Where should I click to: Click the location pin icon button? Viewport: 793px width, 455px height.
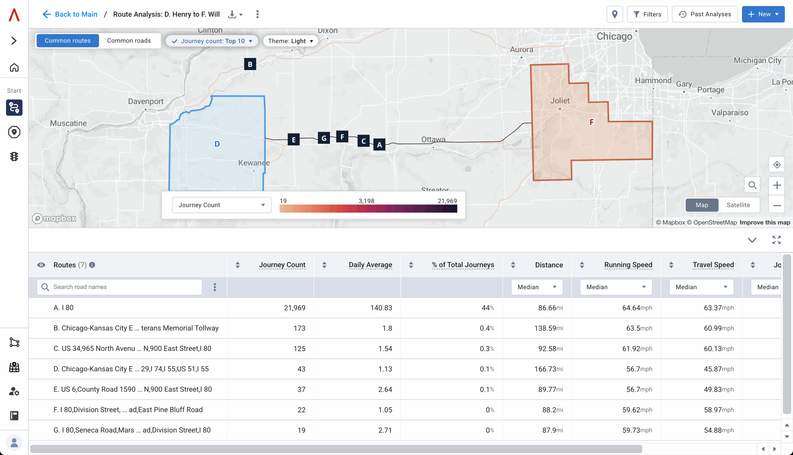tap(614, 14)
